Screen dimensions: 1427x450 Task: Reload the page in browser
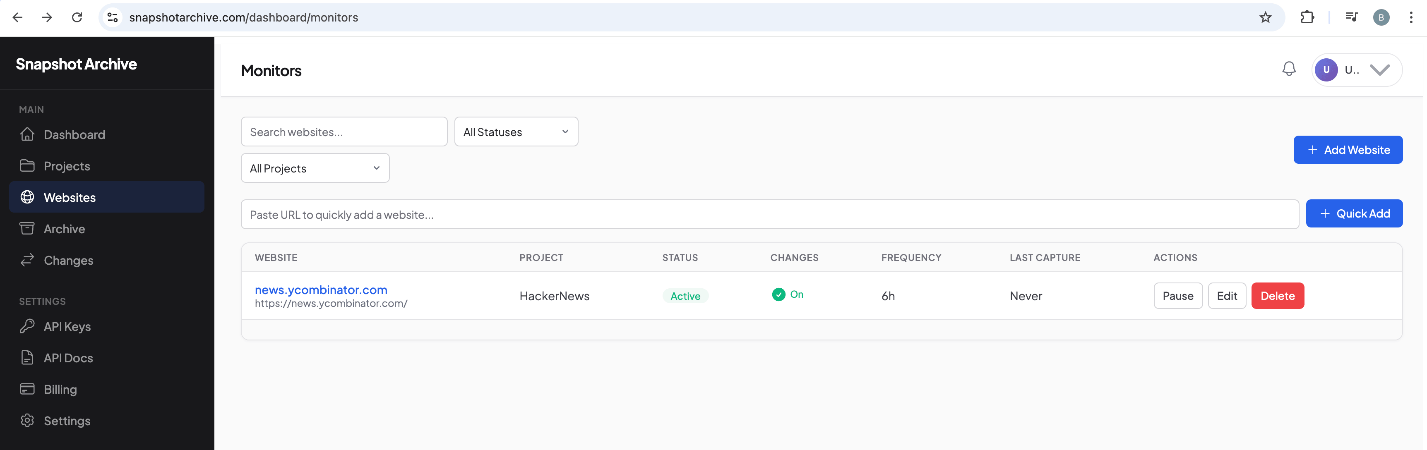(x=77, y=17)
